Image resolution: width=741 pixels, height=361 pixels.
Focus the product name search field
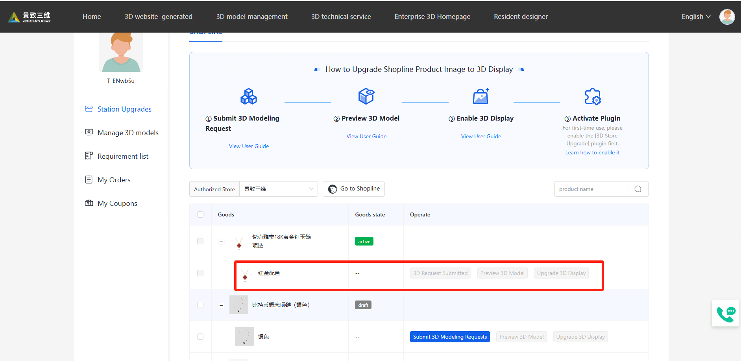click(x=591, y=189)
